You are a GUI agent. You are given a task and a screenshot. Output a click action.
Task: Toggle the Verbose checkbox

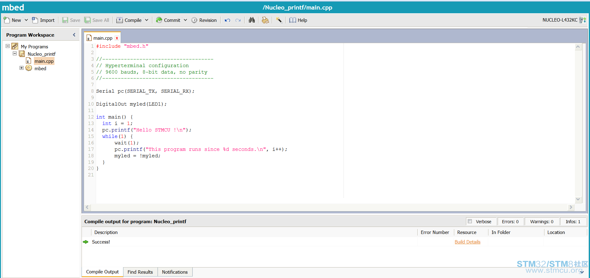470,221
